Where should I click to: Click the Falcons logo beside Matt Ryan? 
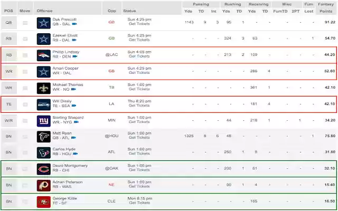point(43,137)
